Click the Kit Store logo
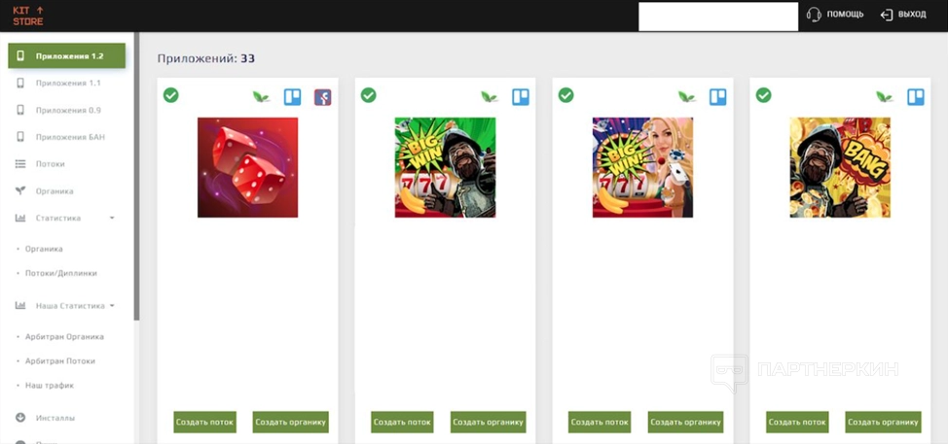Viewport: 948px width, 444px height. [28, 17]
